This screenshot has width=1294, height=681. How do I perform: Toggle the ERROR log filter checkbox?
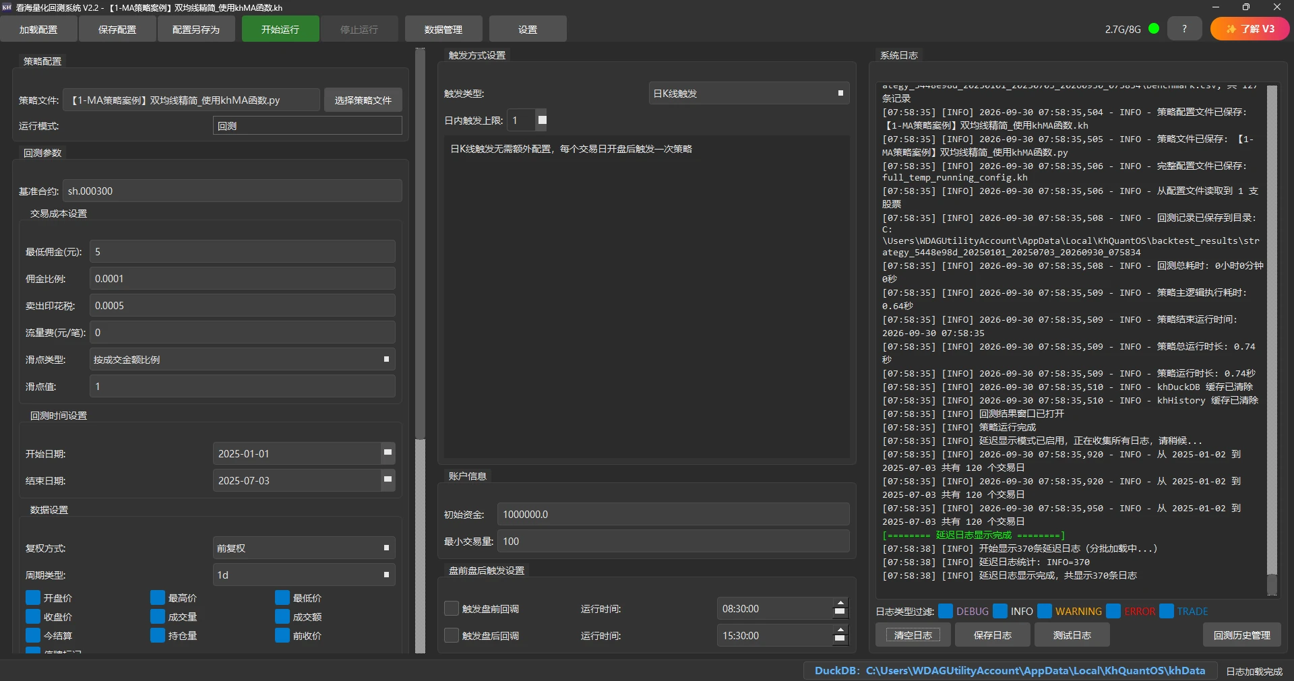[x=1113, y=611]
